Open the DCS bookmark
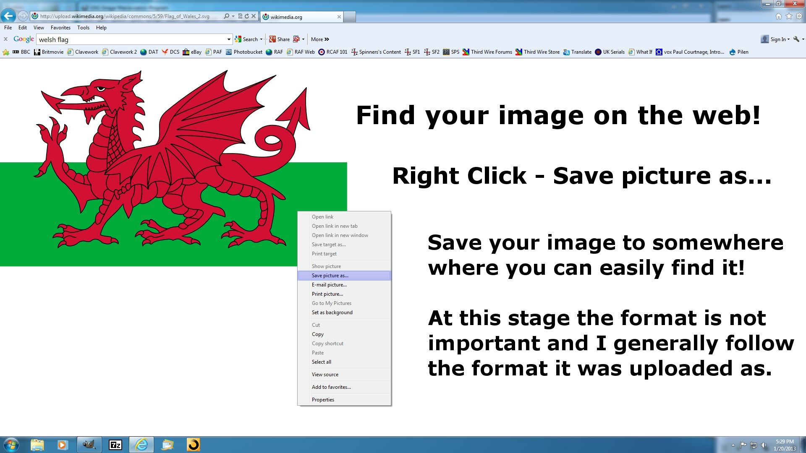Screen dimensions: 806x453 tap(170, 52)
